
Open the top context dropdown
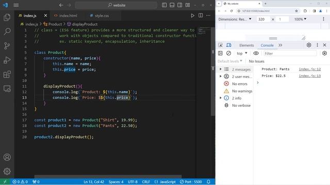tap(242, 53)
